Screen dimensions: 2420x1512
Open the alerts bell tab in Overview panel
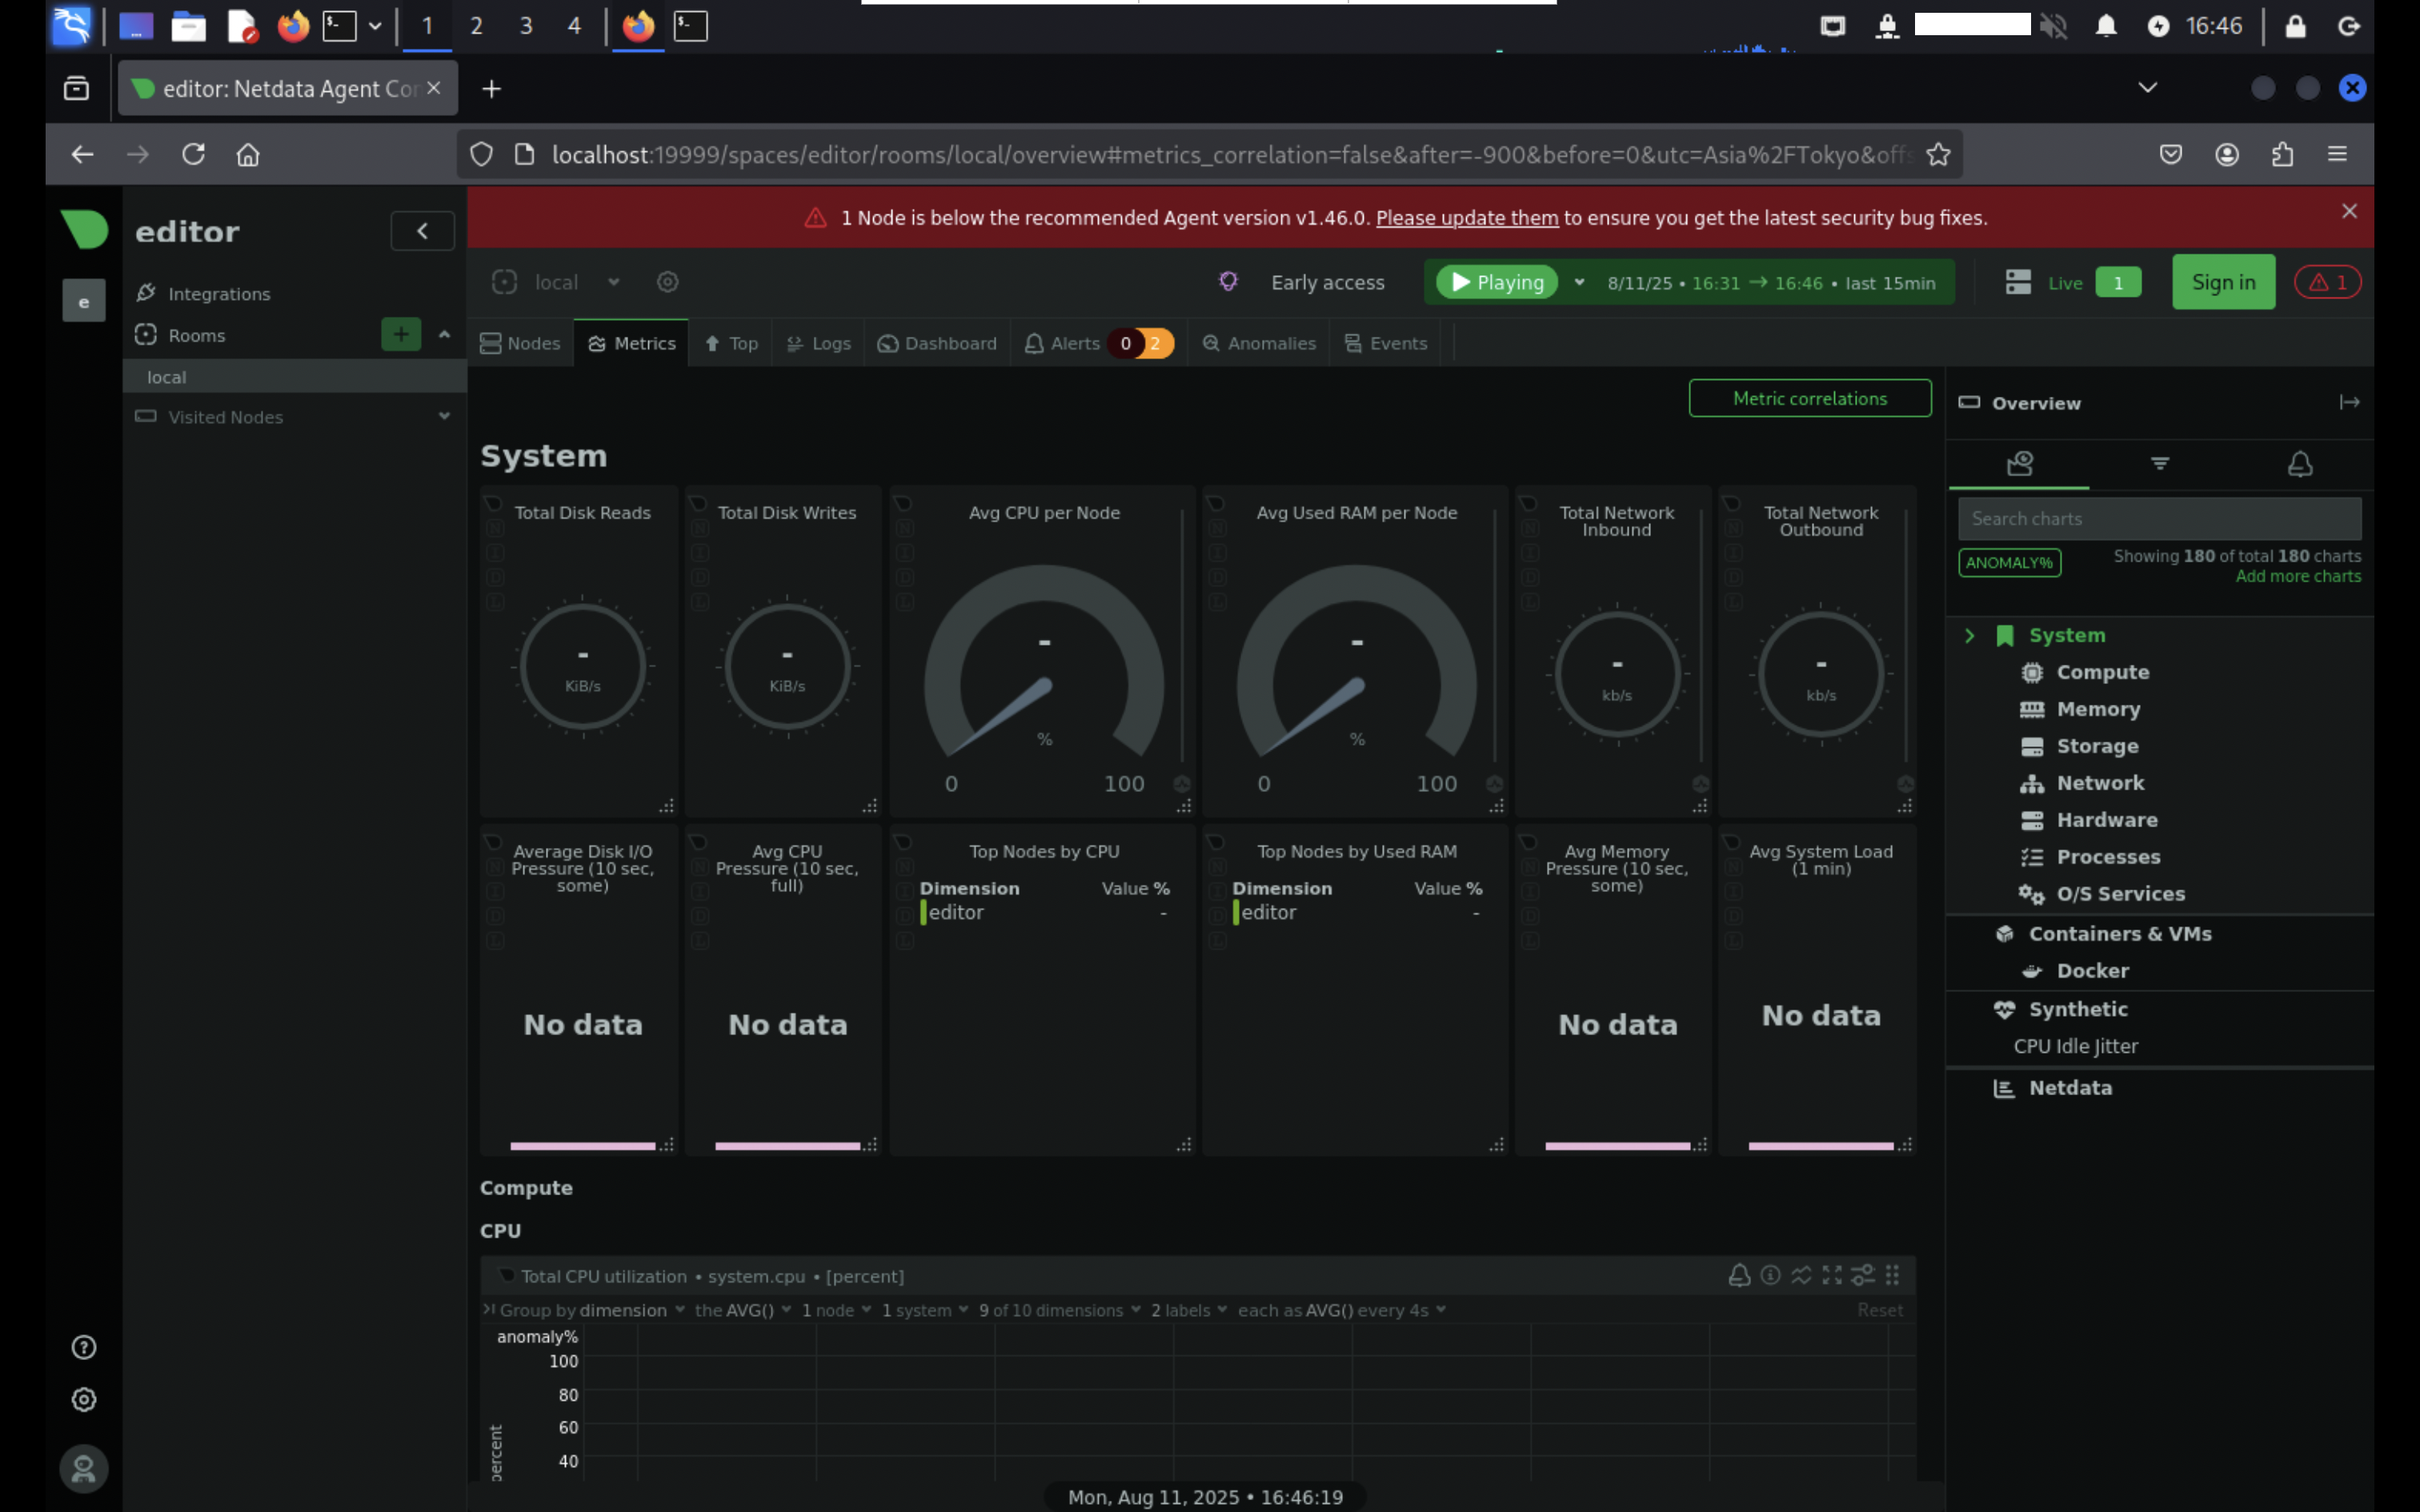[2300, 463]
